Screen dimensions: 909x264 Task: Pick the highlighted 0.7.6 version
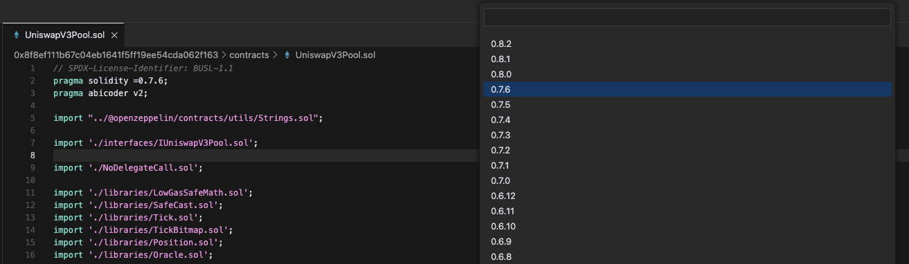(x=687, y=89)
